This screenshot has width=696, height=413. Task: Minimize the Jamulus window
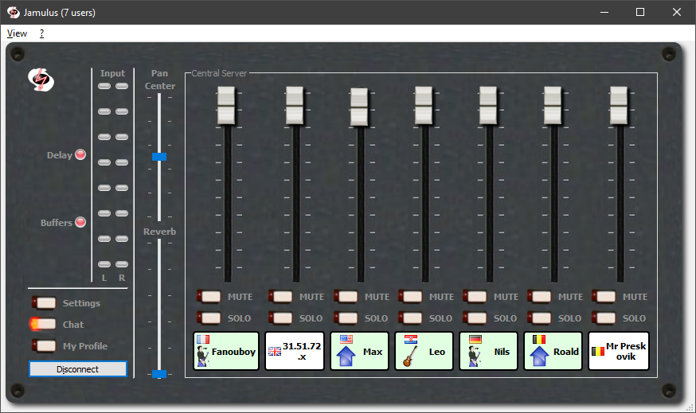pyautogui.click(x=604, y=12)
